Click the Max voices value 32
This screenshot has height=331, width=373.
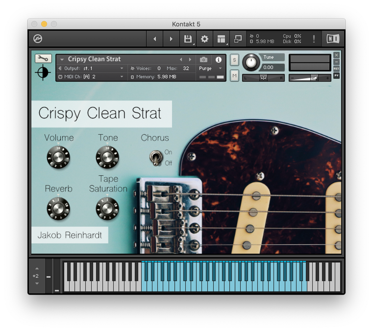[x=186, y=69]
